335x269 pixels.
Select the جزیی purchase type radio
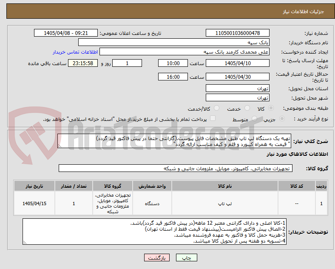click(282, 119)
